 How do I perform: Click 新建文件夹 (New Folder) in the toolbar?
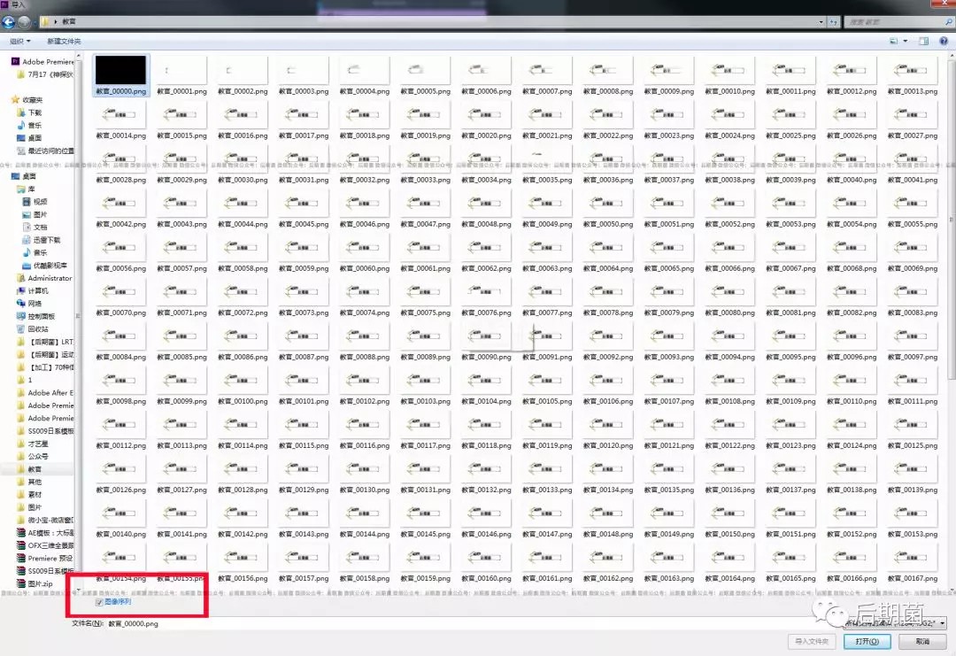64,42
